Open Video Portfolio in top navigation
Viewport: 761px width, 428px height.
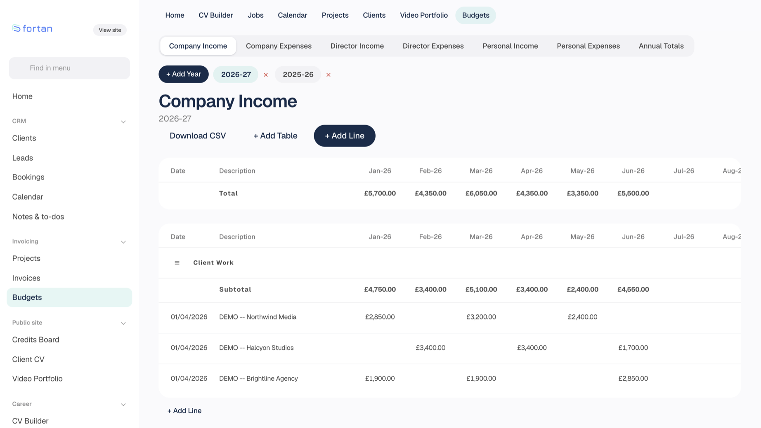tap(423, 15)
